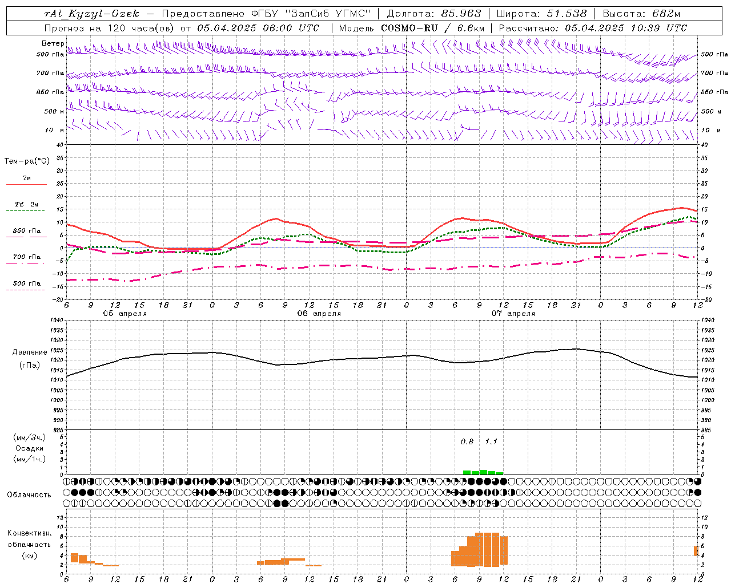Click the Осадки panel label
Image resolution: width=731 pixels, height=584 pixels.
click(29, 448)
